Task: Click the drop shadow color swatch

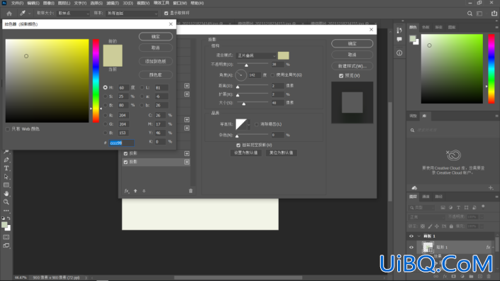Action: 283,55
